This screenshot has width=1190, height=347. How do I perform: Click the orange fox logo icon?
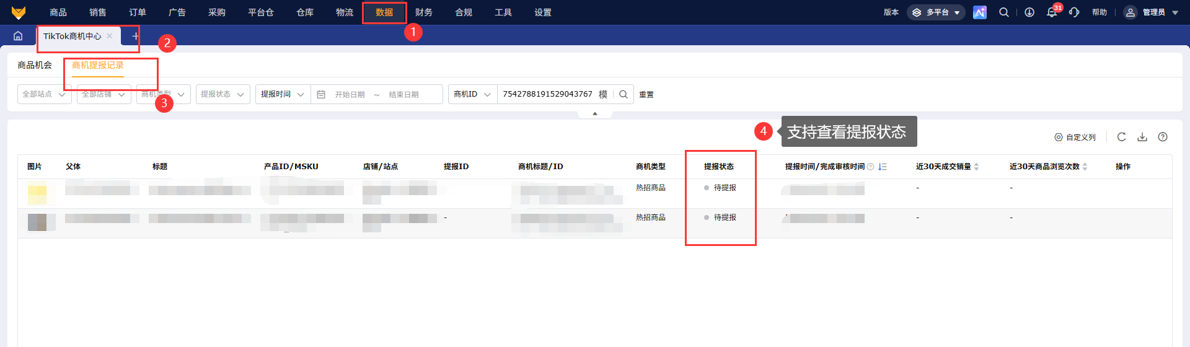19,12
